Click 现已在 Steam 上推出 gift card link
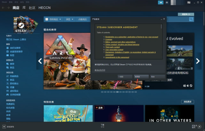The image size is (205, 131). [16, 39]
